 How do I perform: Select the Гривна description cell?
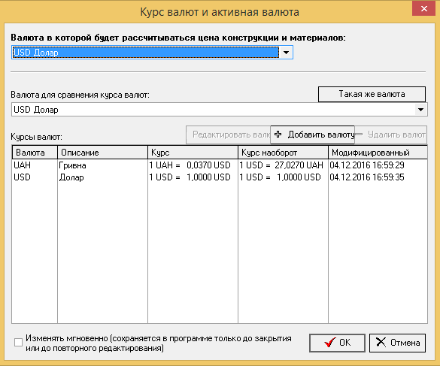coord(72,165)
